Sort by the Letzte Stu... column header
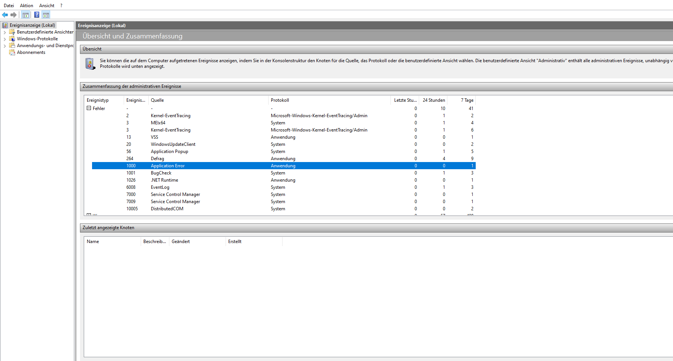 (405, 100)
